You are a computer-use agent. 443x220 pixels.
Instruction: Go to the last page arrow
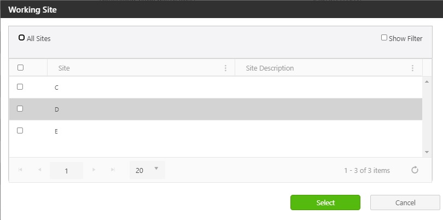point(113,170)
